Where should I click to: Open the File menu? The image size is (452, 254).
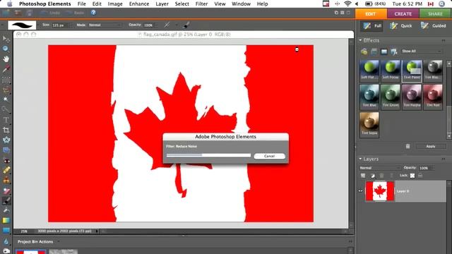click(82, 4)
